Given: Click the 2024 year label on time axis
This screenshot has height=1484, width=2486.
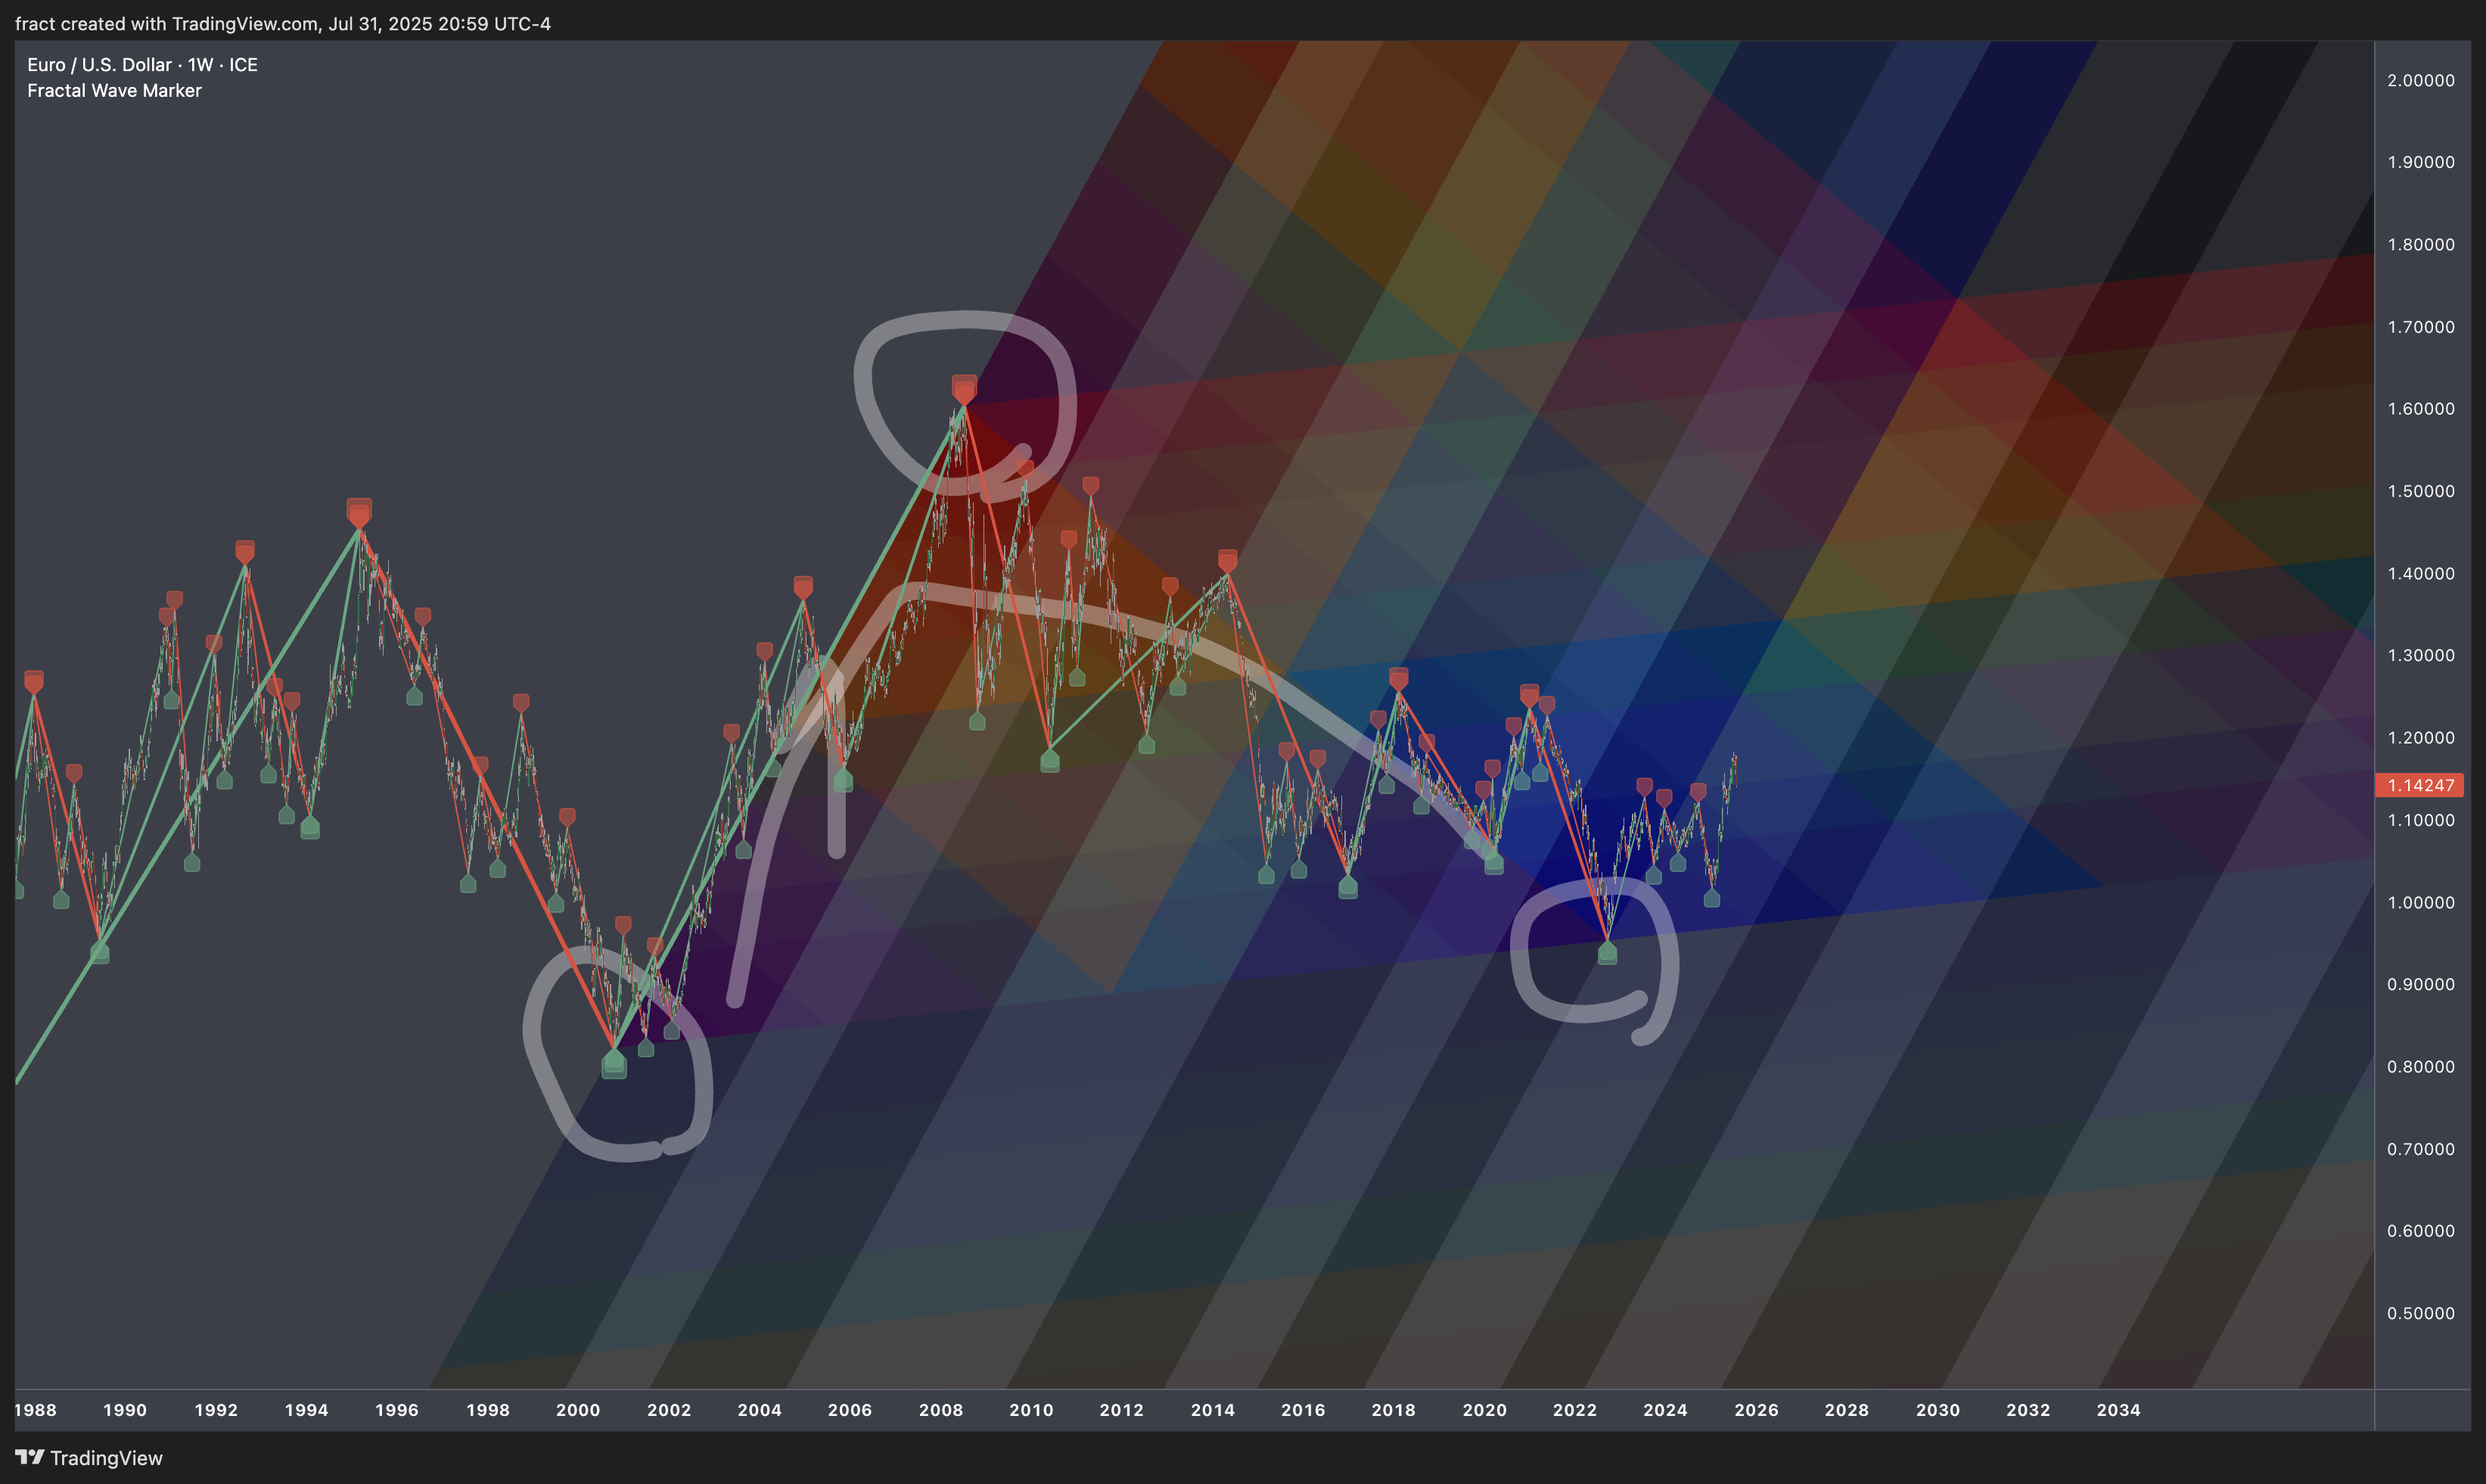Looking at the screenshot, I should [1666, 1410].
